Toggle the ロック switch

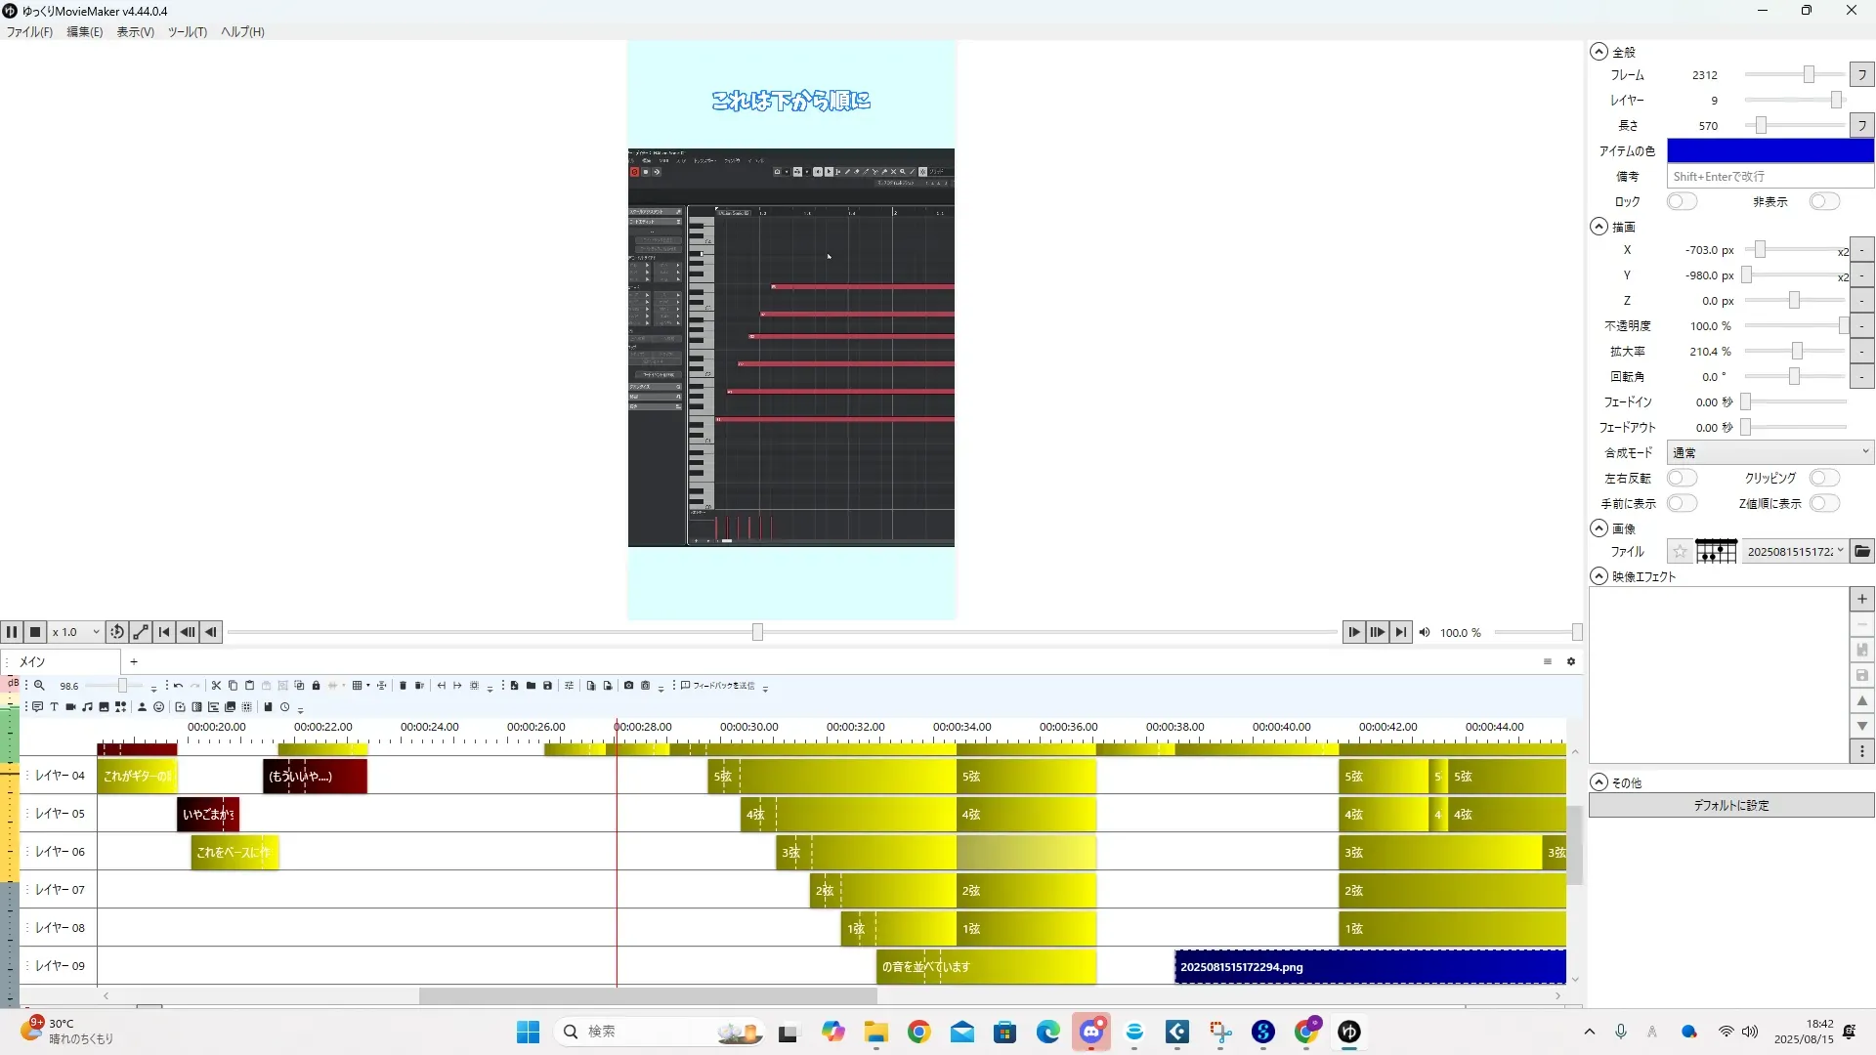tap(1682, 202)
